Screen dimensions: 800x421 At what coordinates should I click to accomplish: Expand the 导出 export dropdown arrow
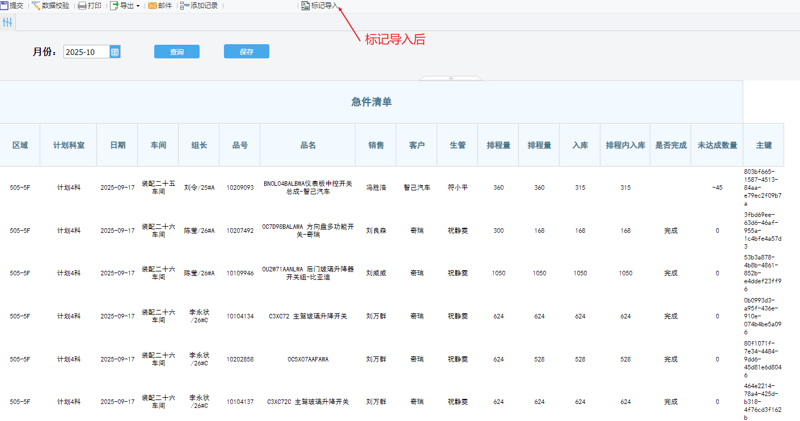138,6
